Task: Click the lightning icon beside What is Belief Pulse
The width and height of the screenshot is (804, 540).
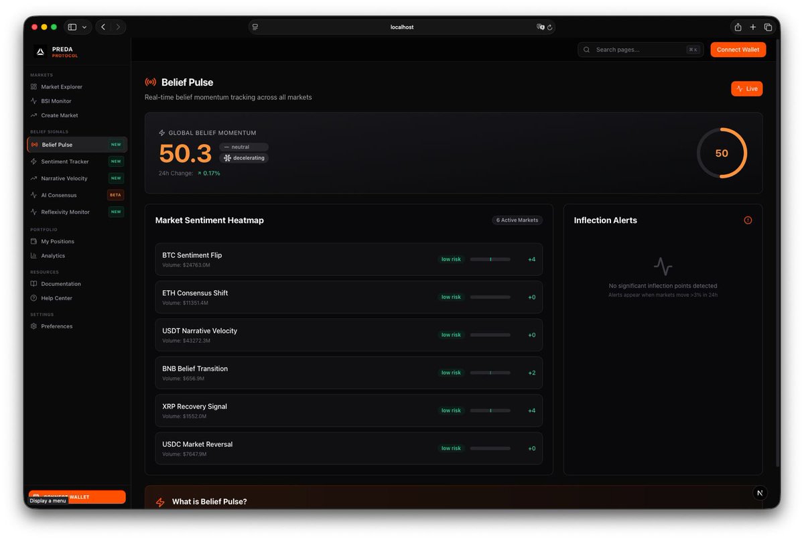Action: coord(159,502)
